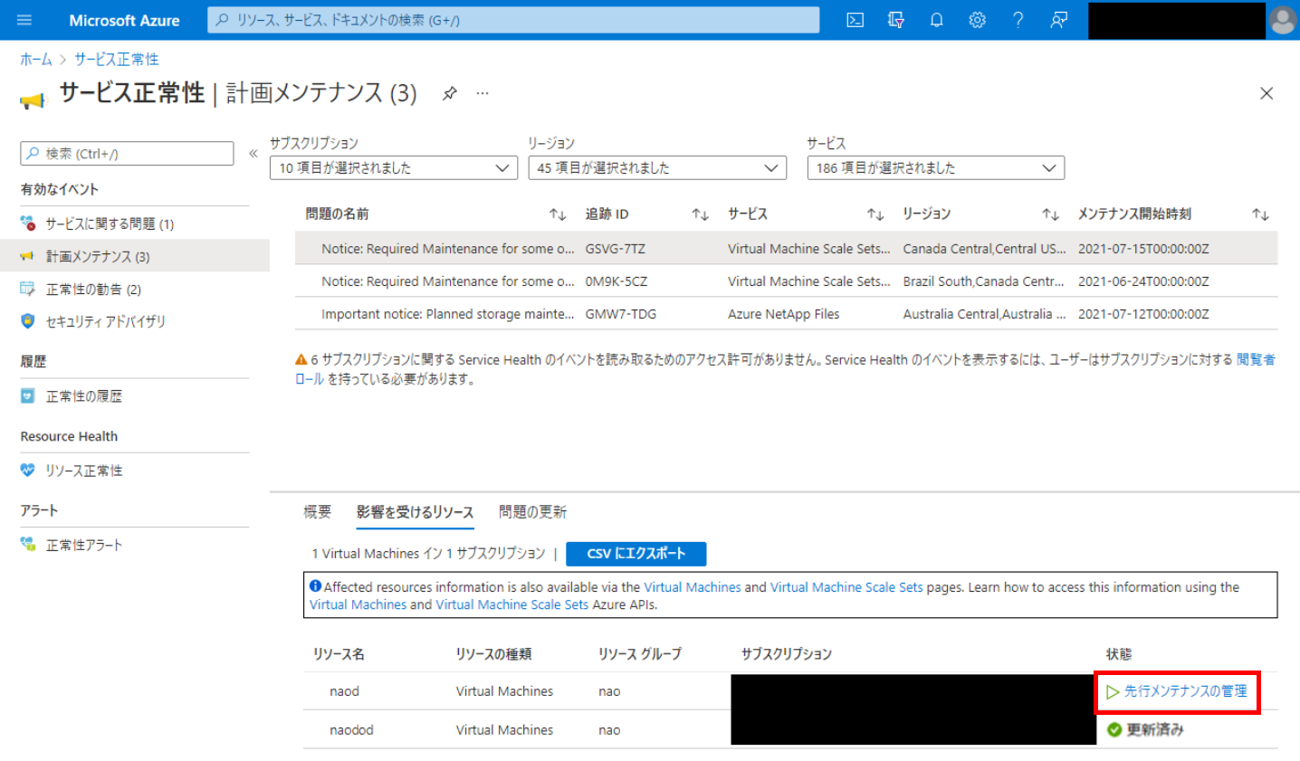Open Cloud Shell from the top bar
Image resolution: width=1300 pixels, height=761 pixels.
tap(855, 20)
